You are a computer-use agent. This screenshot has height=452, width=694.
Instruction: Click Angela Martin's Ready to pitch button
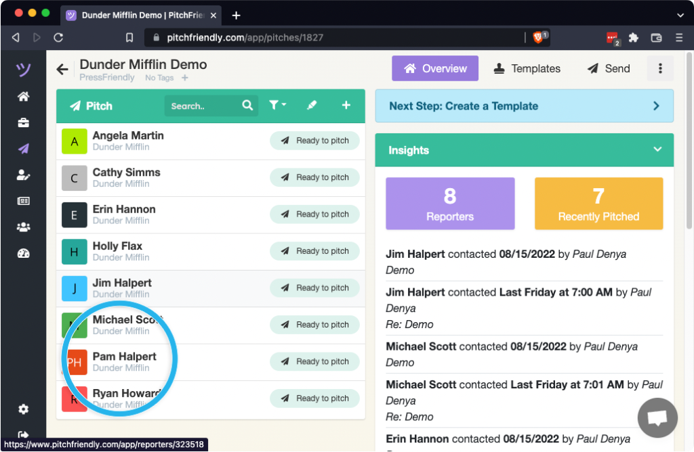pos(314,141)
